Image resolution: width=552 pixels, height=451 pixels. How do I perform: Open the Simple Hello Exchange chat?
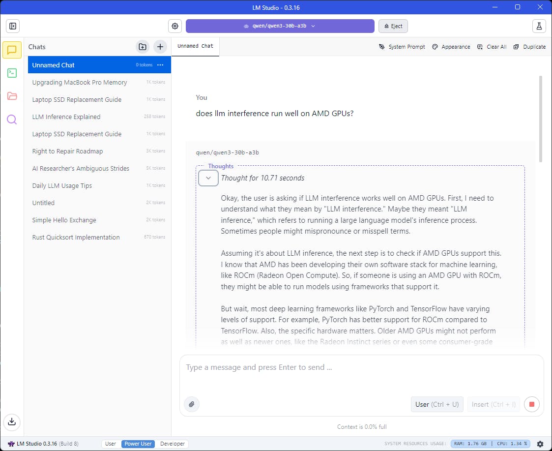tap(99, 220)
